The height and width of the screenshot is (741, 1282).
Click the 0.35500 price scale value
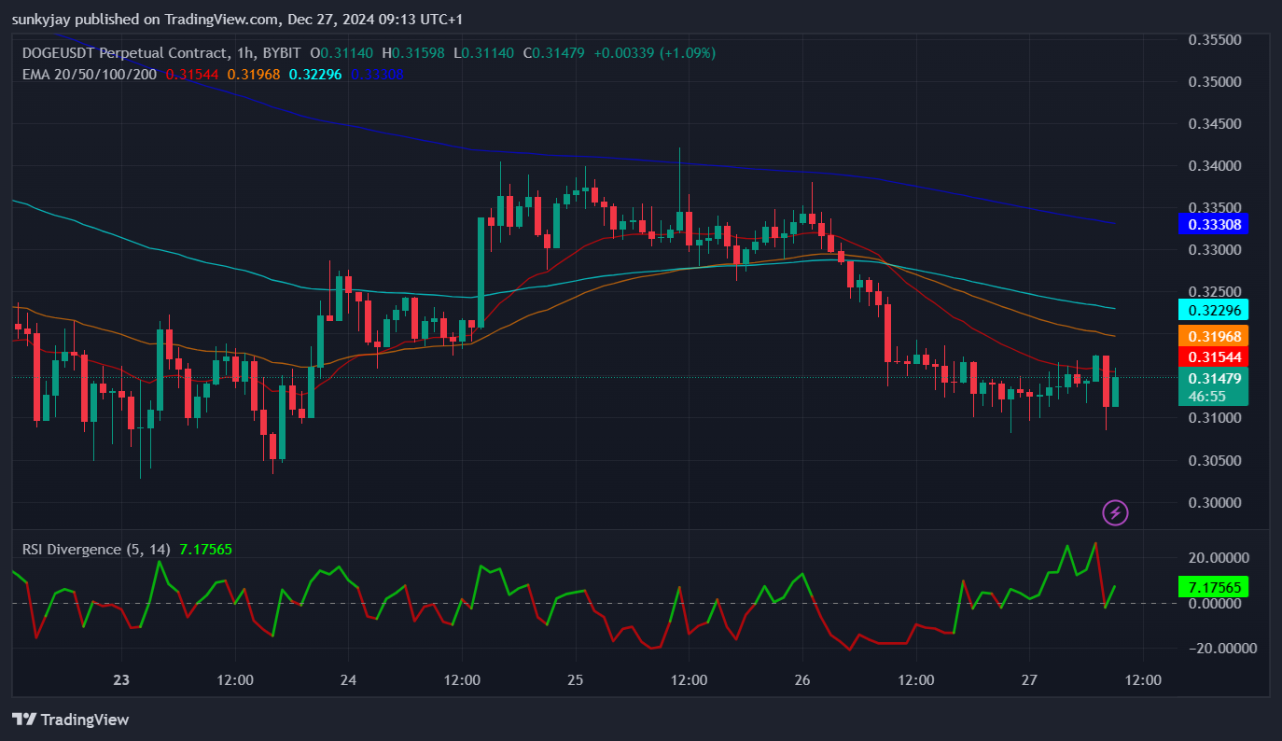(x=1214, y=40)
